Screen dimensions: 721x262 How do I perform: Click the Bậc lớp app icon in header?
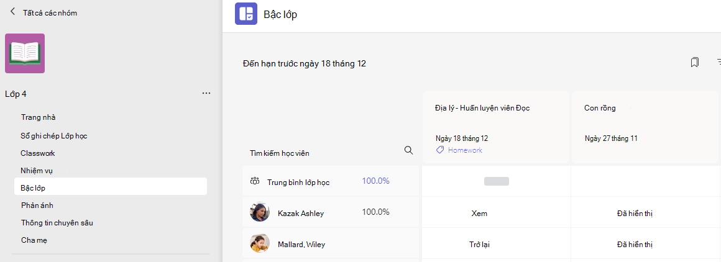click(246, 13)
